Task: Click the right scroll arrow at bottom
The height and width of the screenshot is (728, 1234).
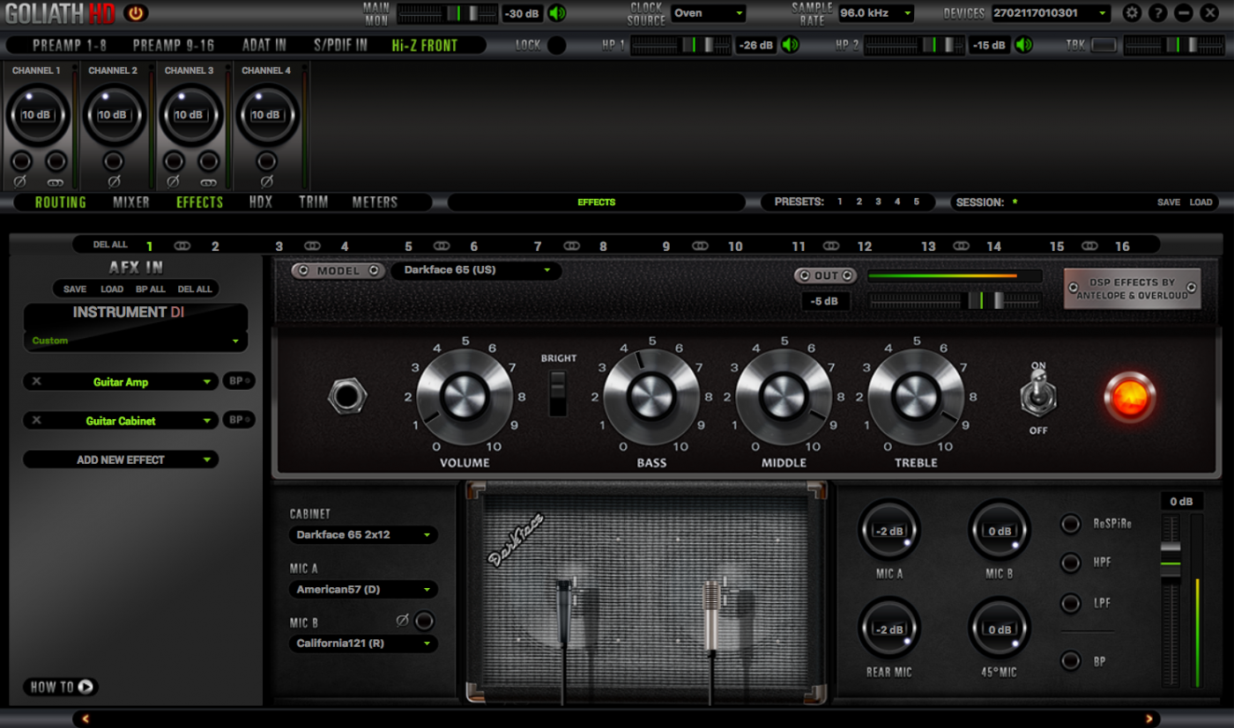Action: 1149,718
